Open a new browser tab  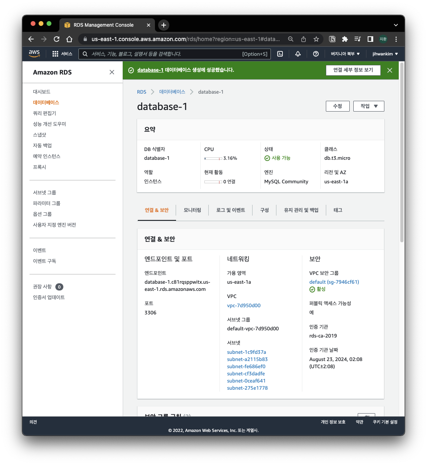164,25
